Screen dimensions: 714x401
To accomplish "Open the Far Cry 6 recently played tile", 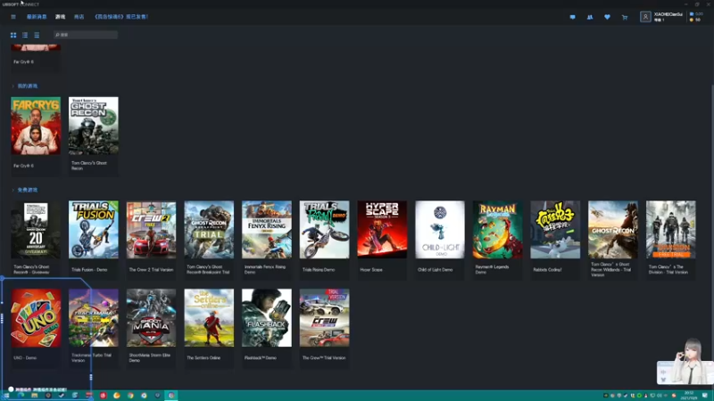I will (36, 58).
